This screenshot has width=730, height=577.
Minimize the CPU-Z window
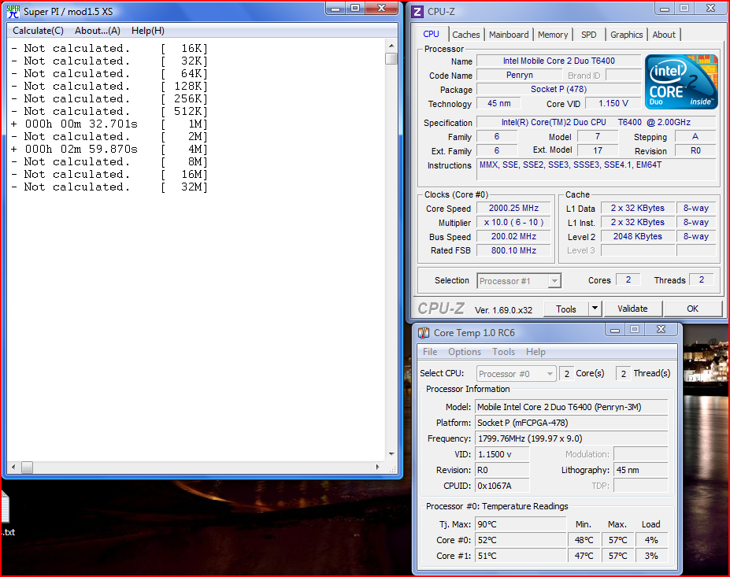(665, 9)
